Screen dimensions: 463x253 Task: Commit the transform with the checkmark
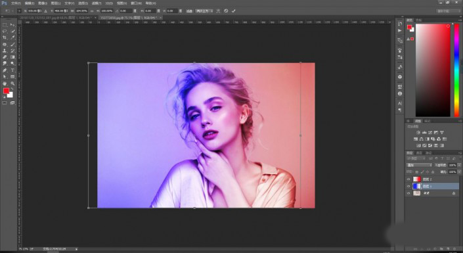(234, 11)
